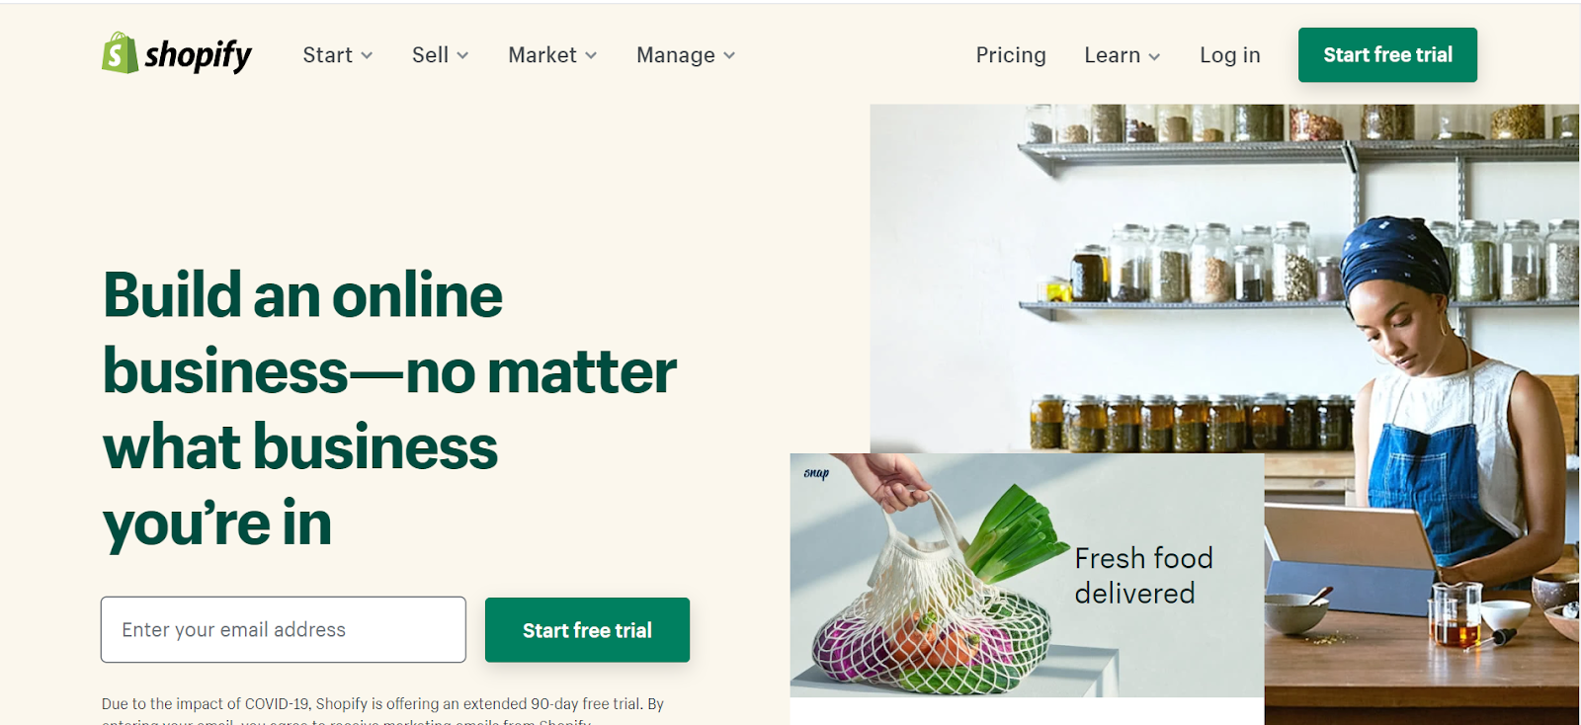Click the chevron arrow beside Start
This screenshot has width=1581, height=725.
point(367,55)
